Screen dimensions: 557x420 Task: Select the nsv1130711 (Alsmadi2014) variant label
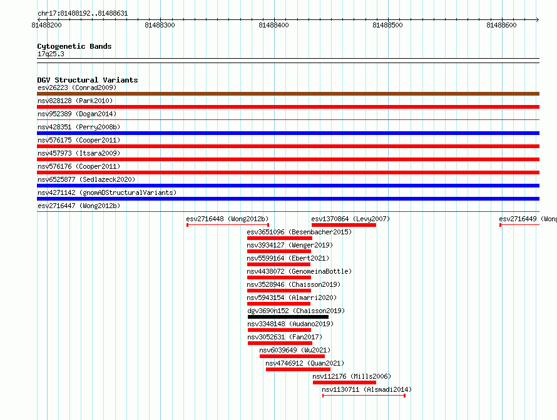(x=367, y=389)
